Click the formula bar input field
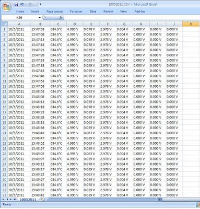200x209 pixels. 132,18
